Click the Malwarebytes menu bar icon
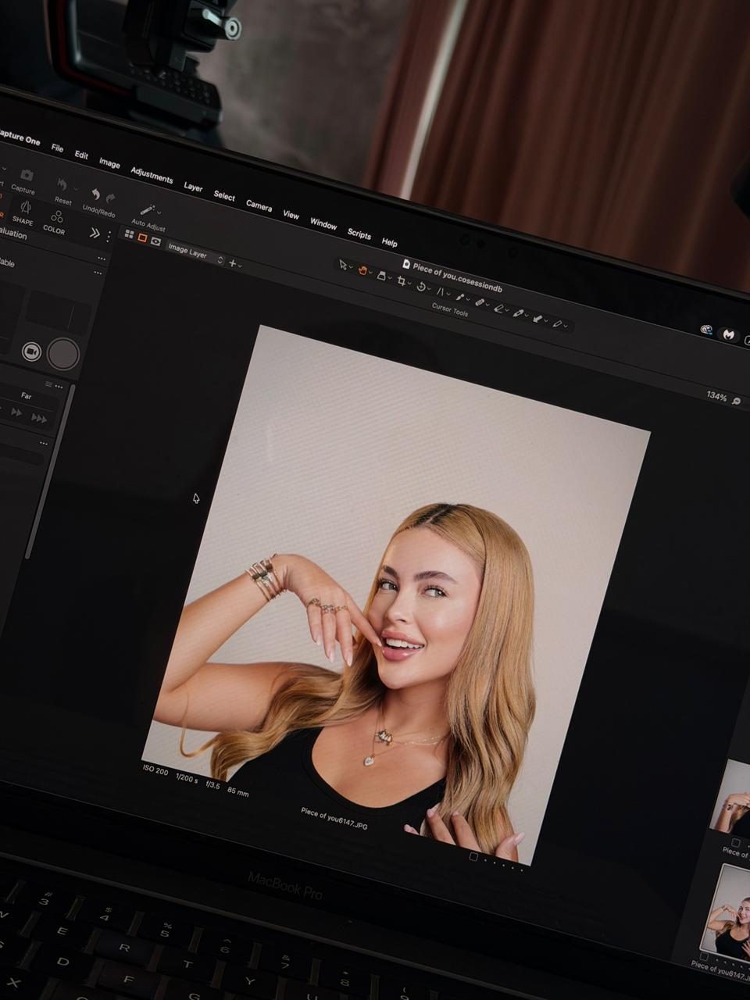 click(x=729, y=334)
